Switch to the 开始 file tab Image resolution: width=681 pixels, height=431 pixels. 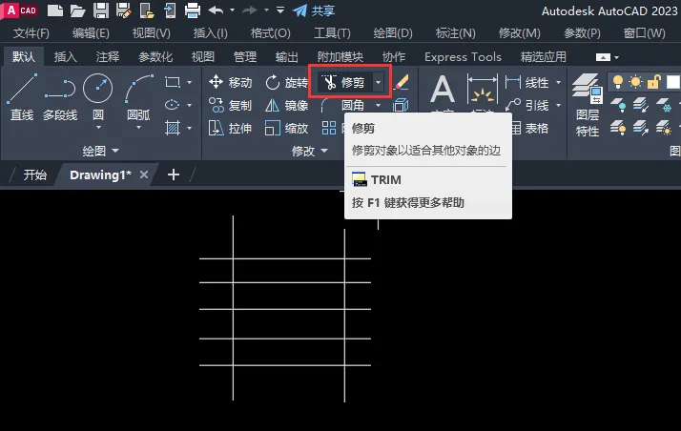pos(34,174)
